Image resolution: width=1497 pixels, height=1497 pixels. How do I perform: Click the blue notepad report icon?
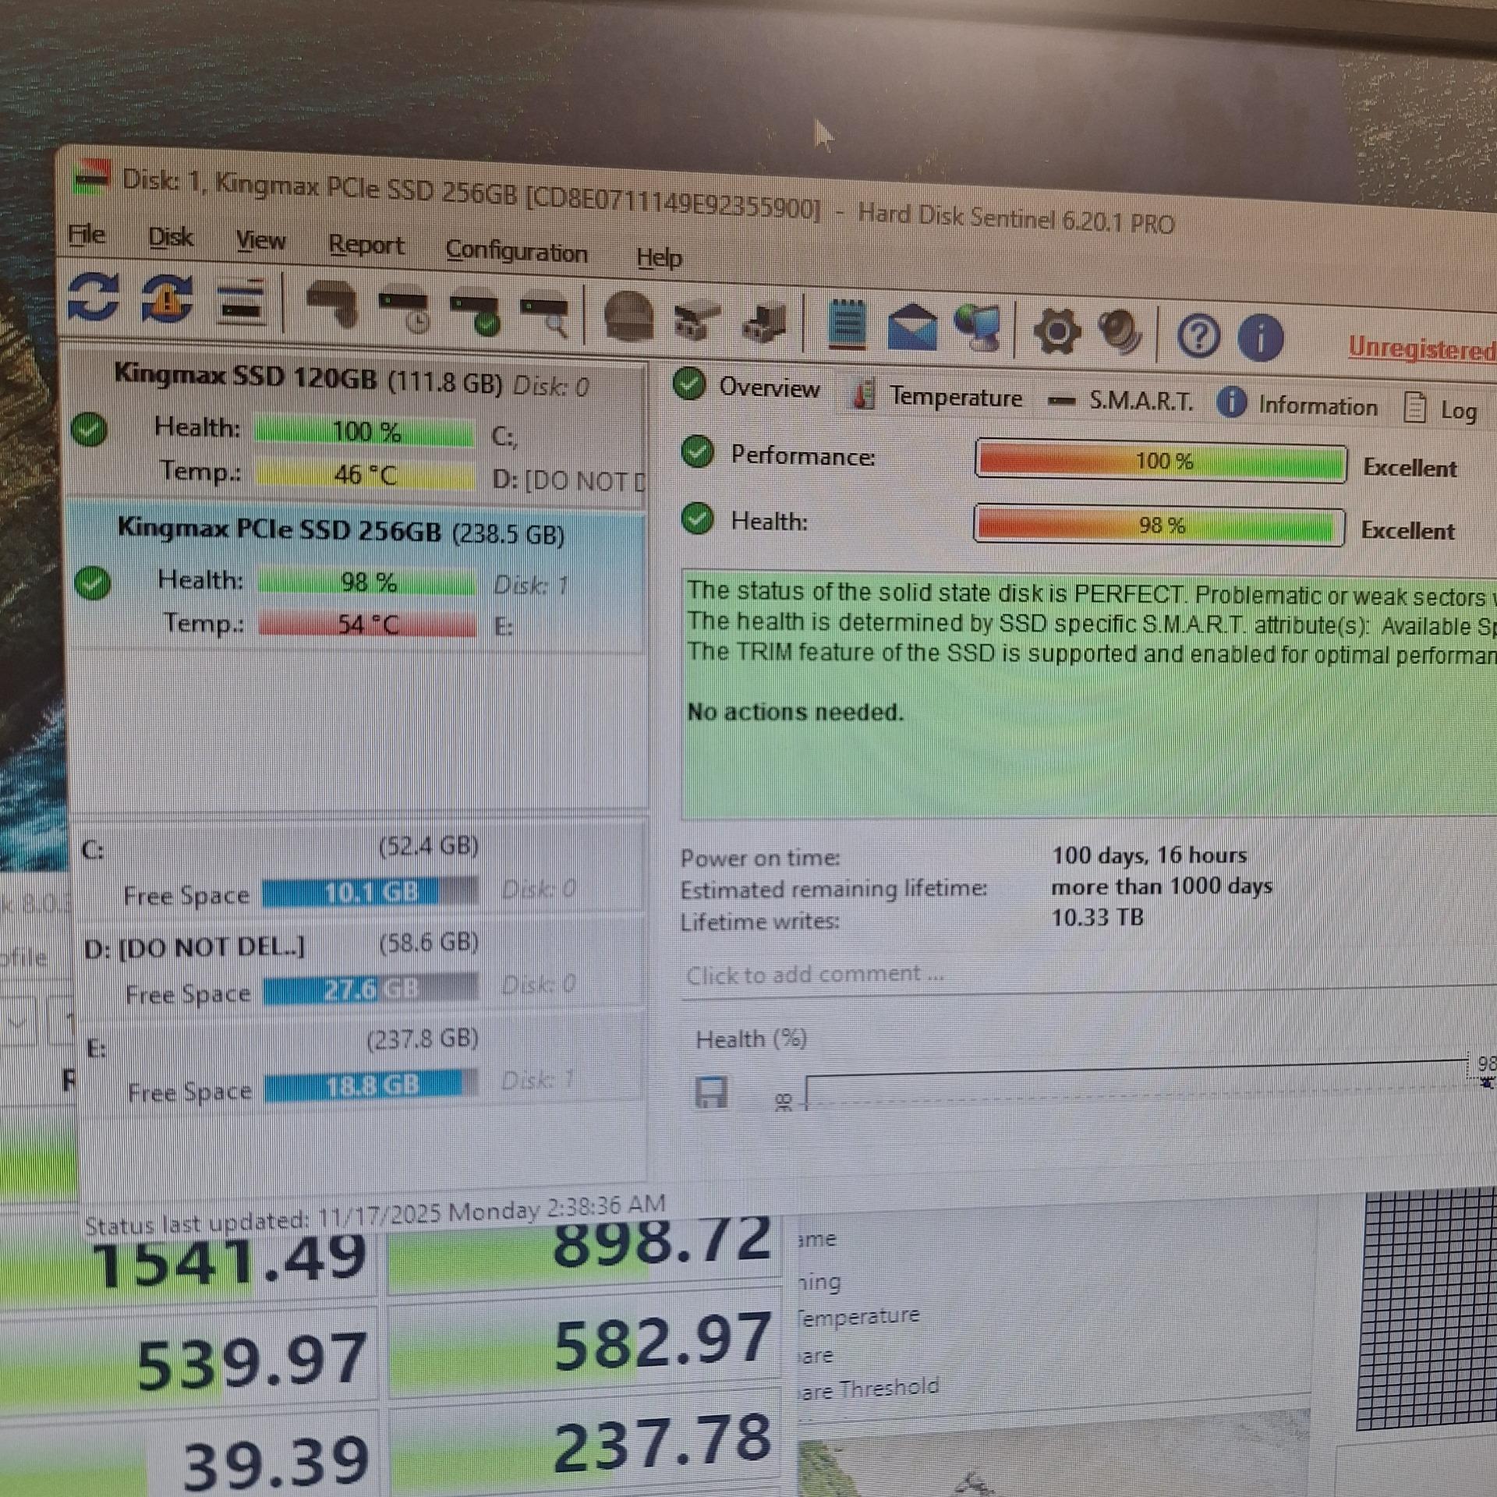[x=847, y=324]
